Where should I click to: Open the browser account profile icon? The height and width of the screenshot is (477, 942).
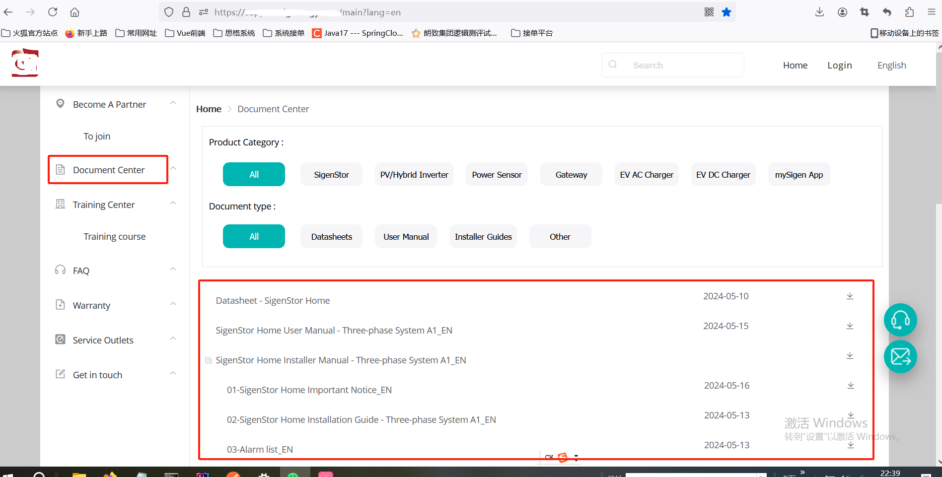(x=842, y=12)
